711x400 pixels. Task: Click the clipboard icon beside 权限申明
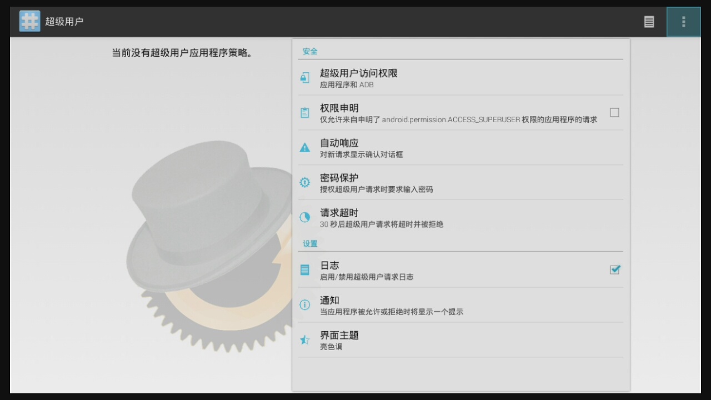coord(304,113)
